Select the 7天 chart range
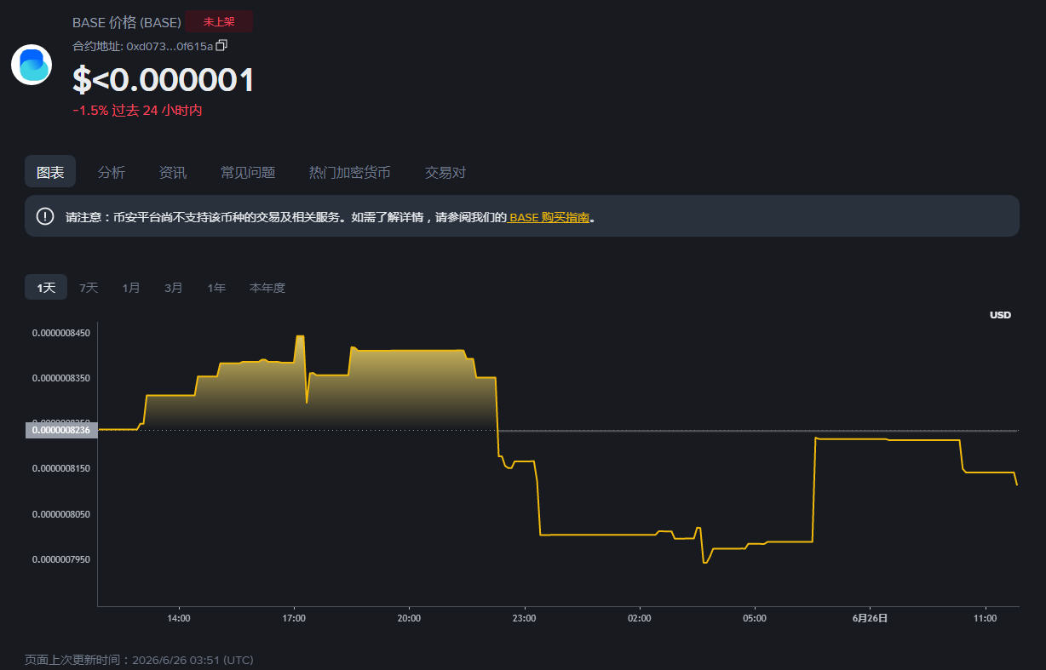This screenshot has width=1046, height=670. [89, 288]
